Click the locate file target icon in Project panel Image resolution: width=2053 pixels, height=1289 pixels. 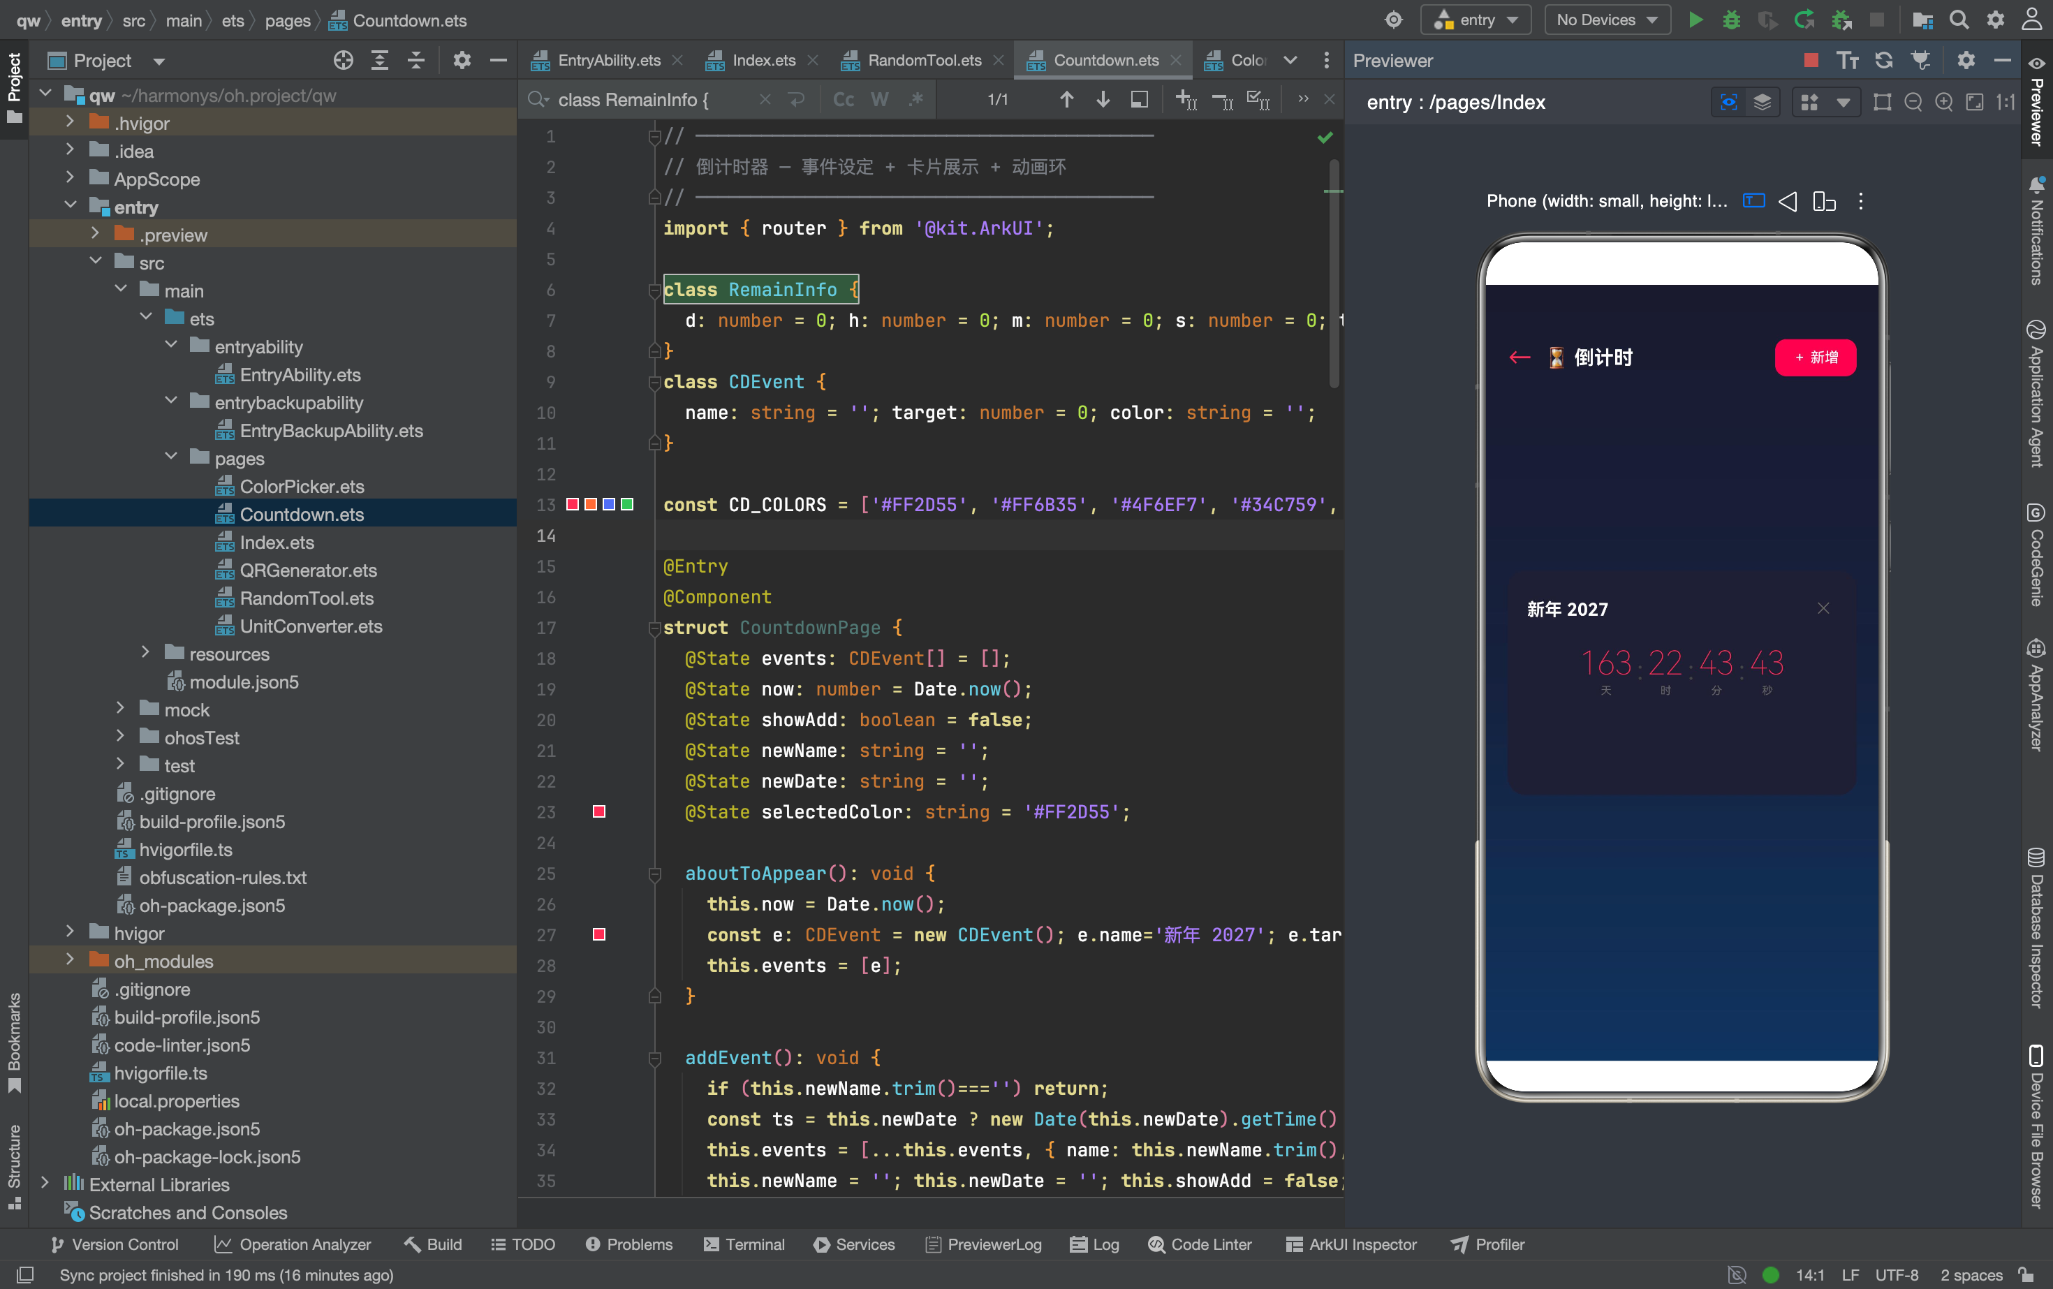[x=344, y=59]
